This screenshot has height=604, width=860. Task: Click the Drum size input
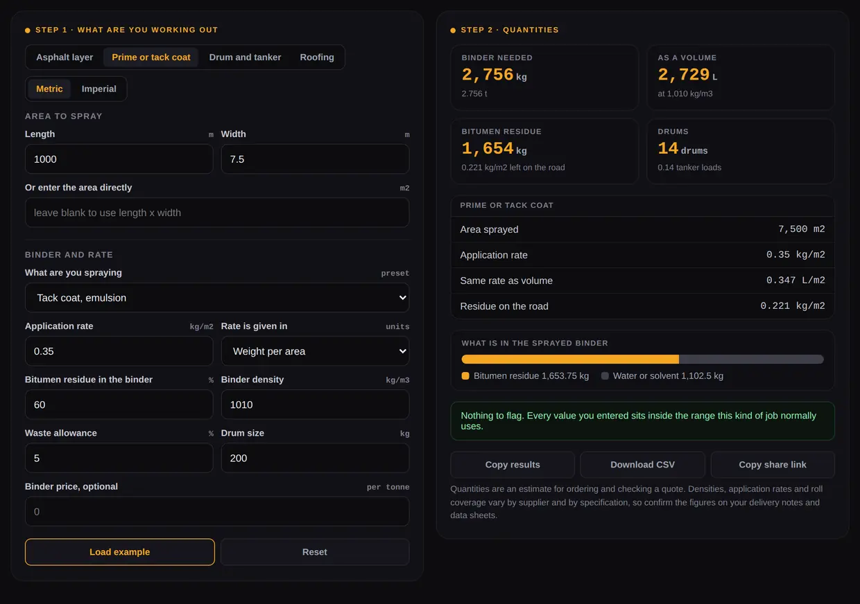tap(315, 458)
